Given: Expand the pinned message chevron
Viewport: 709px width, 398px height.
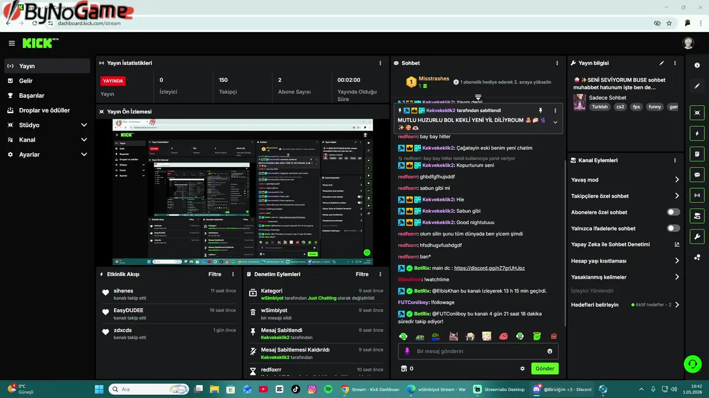Looking at the screenshot, I should pyautogui.click(x=555, y=122).
